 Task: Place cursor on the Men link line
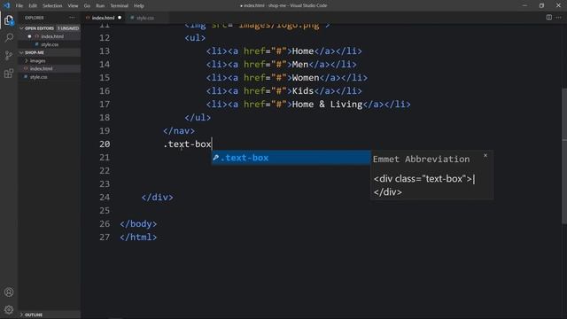coord(282,65)
